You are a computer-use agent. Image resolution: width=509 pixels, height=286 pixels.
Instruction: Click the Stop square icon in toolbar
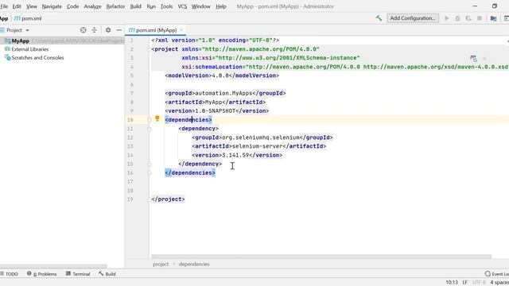[480, 18]
